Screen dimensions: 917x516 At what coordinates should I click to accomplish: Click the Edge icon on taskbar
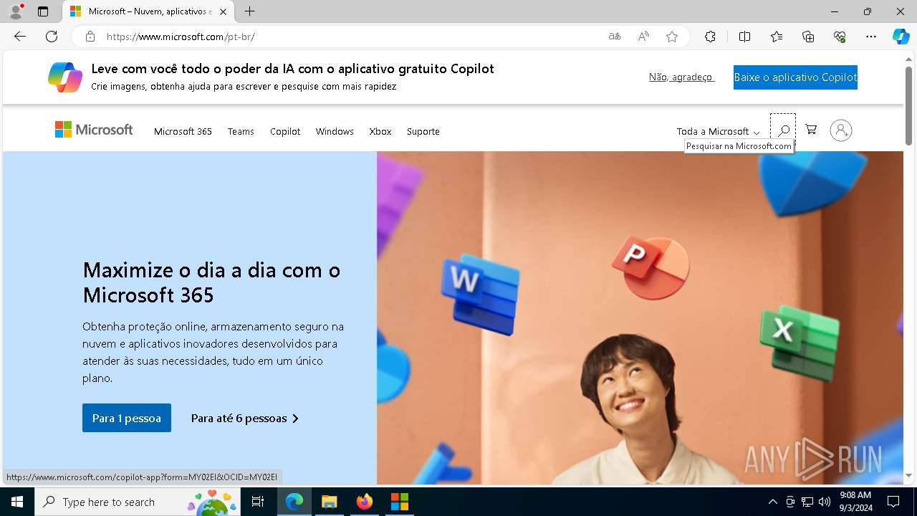[294, 502]
